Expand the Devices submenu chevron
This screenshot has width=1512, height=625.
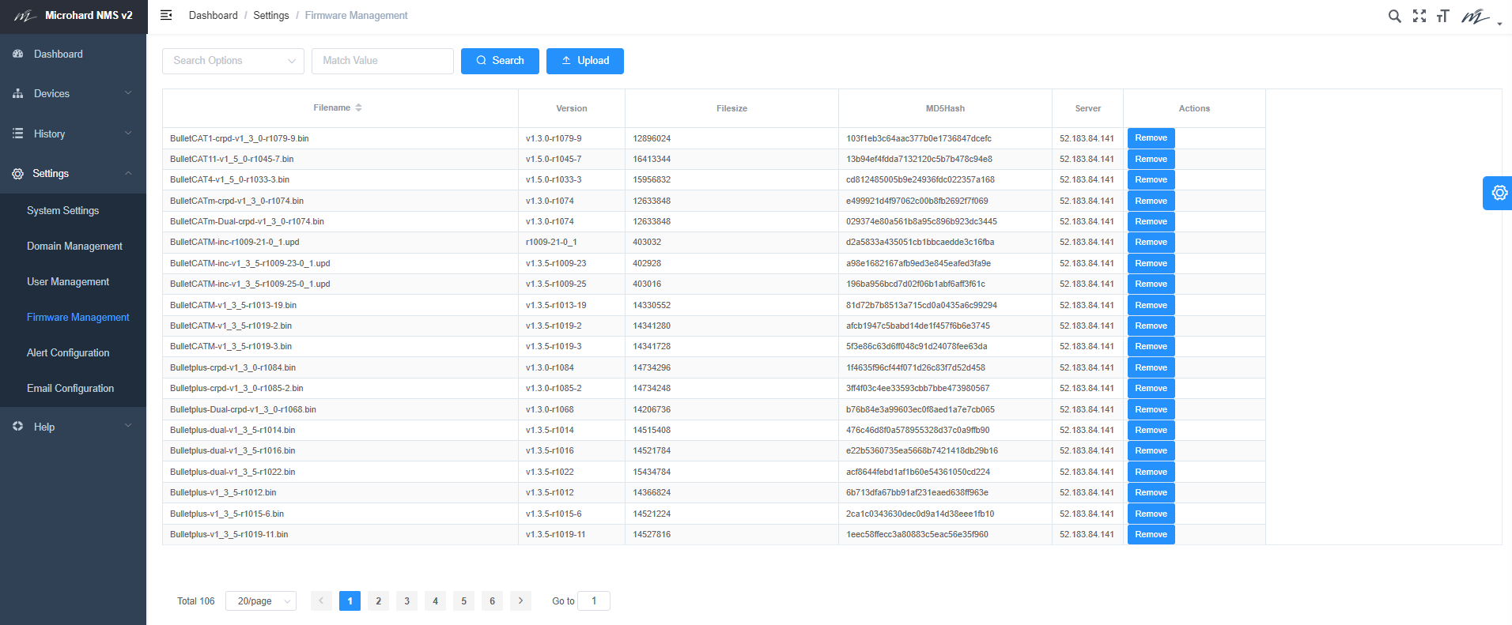point(128,93)
